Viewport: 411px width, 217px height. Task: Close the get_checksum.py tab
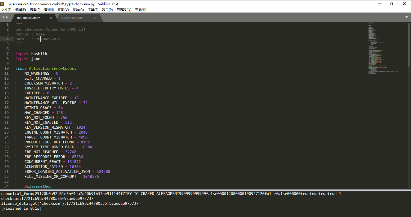pyautogui.click(x=51, y=18)
